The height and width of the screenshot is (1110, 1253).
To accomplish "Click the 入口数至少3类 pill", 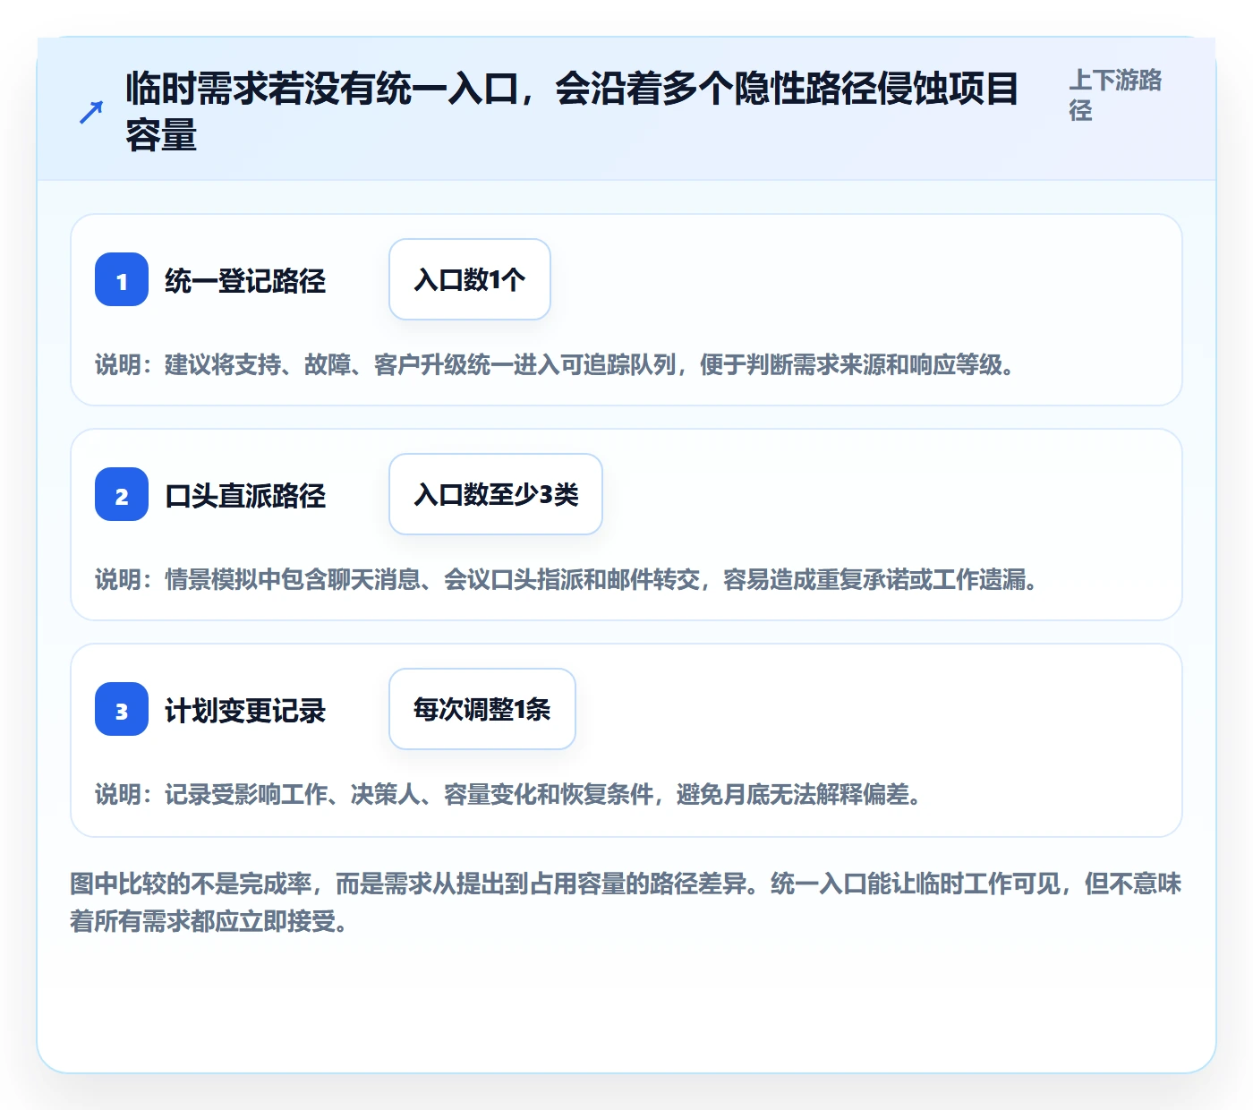I will [x=496, y=494].
